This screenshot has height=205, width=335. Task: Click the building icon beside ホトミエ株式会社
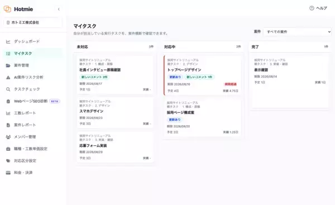click(8, 22)
